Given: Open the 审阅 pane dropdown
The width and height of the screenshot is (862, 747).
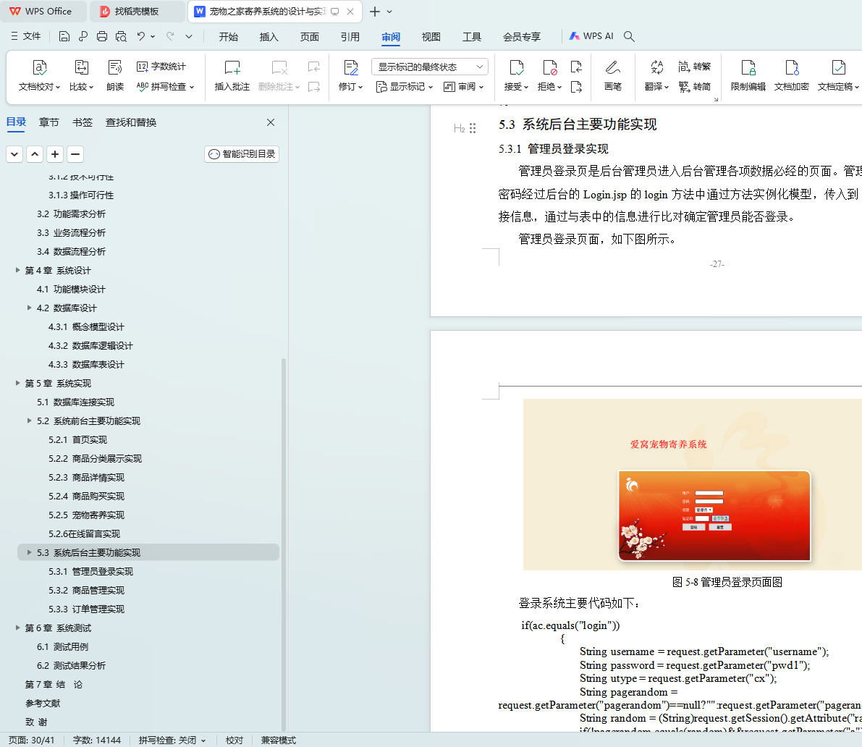Looking at the screenshot, I should click(463, 87).
